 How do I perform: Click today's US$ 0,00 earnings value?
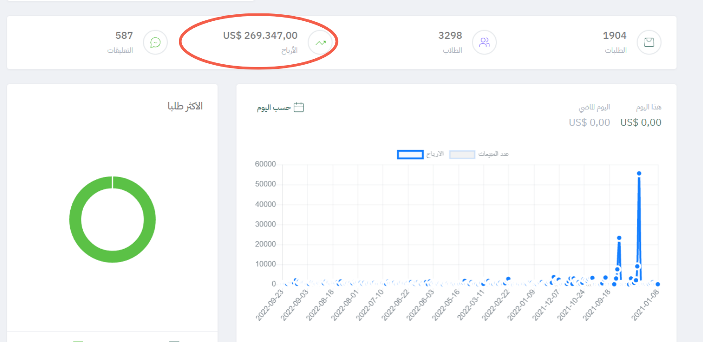pos(641,122)
